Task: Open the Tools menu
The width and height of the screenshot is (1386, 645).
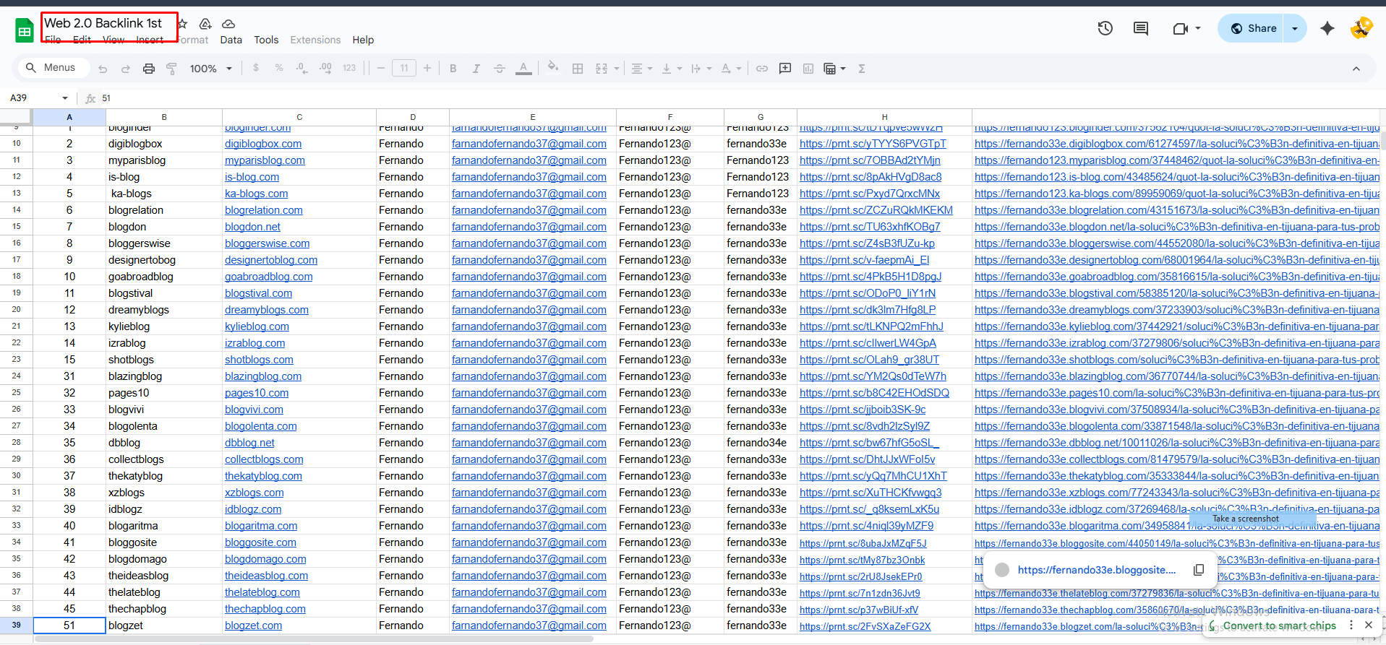Action: 266,40
